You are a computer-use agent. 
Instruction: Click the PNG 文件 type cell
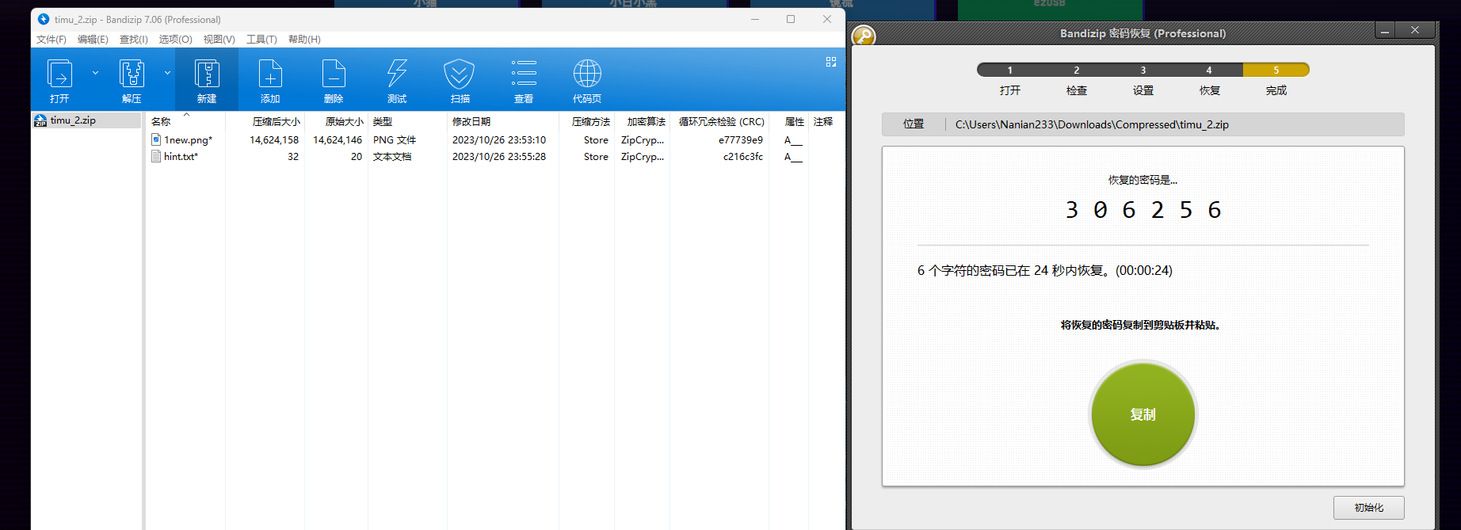point(395,140)
